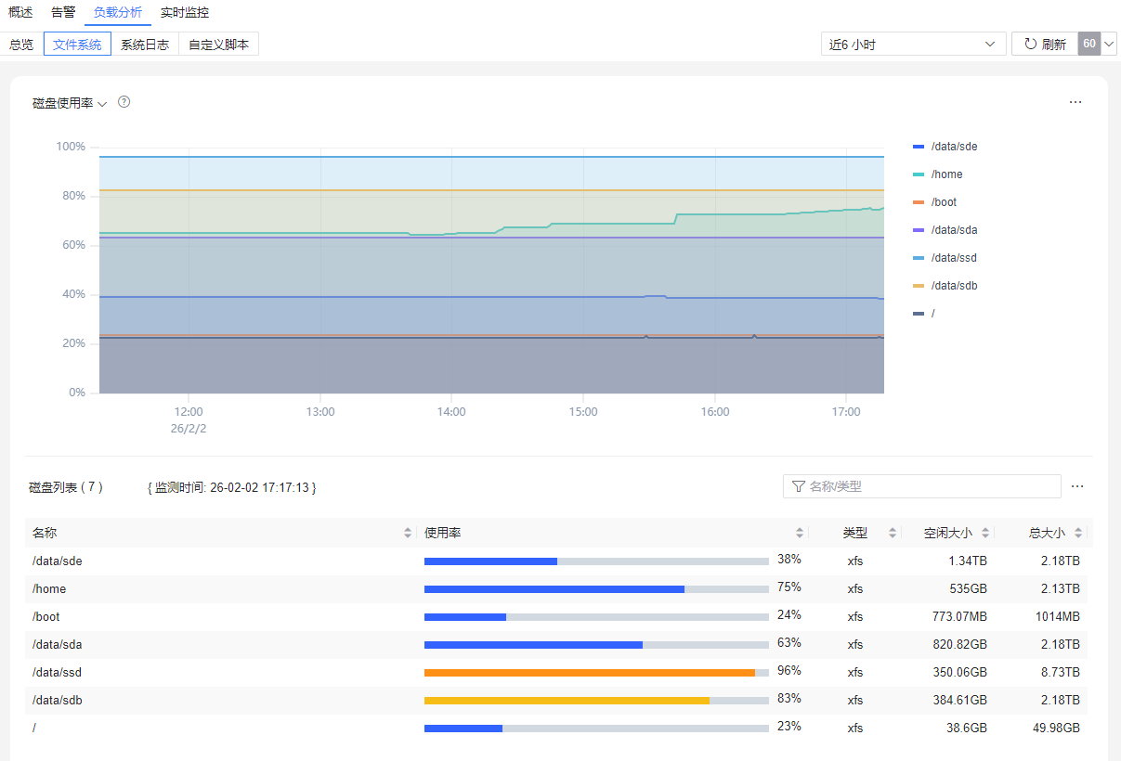
Task: Click the 350.06GB free size value
Action: click(960, 672)
